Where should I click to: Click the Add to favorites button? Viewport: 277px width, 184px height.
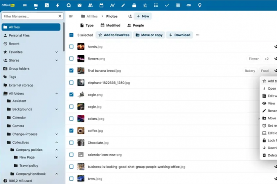click(x=113, y=35)
